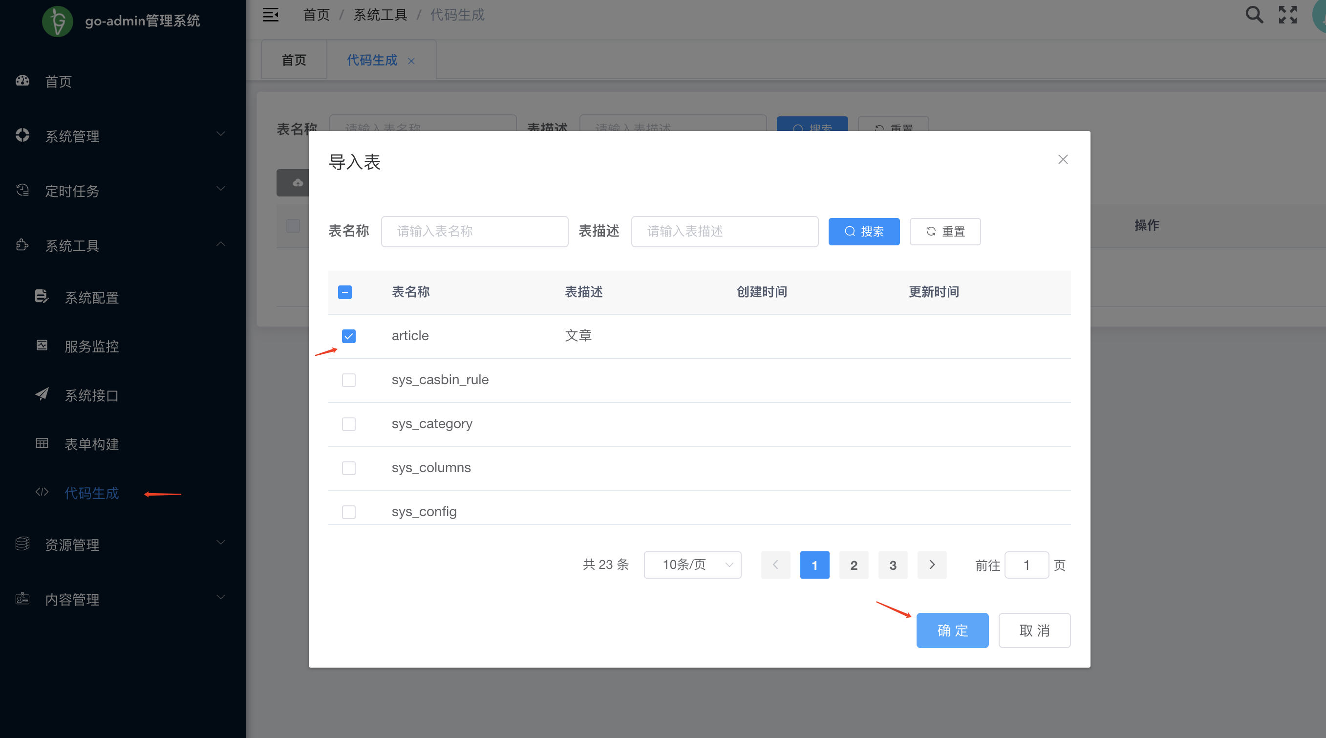Click the header search magnifier icon
Screen dimensions: 1326x738
tap(1254, 15)
